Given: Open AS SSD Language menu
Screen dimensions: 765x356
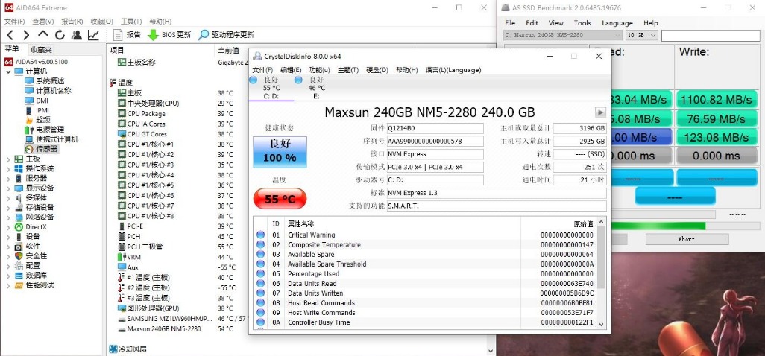Looking at the screenshot, I should [x=617, y=23].
